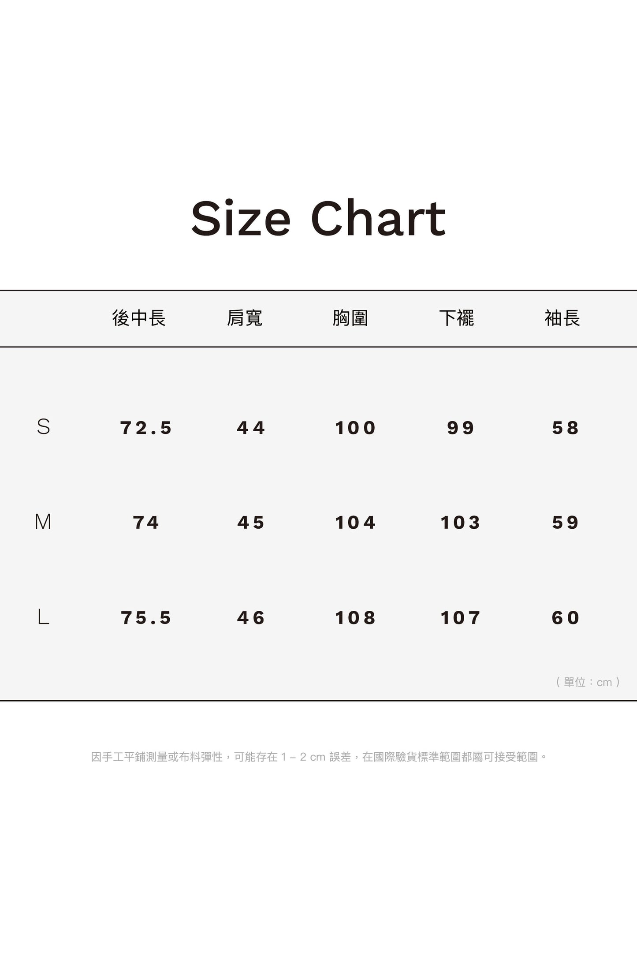Select the M size row label

(x=43, y=522)
